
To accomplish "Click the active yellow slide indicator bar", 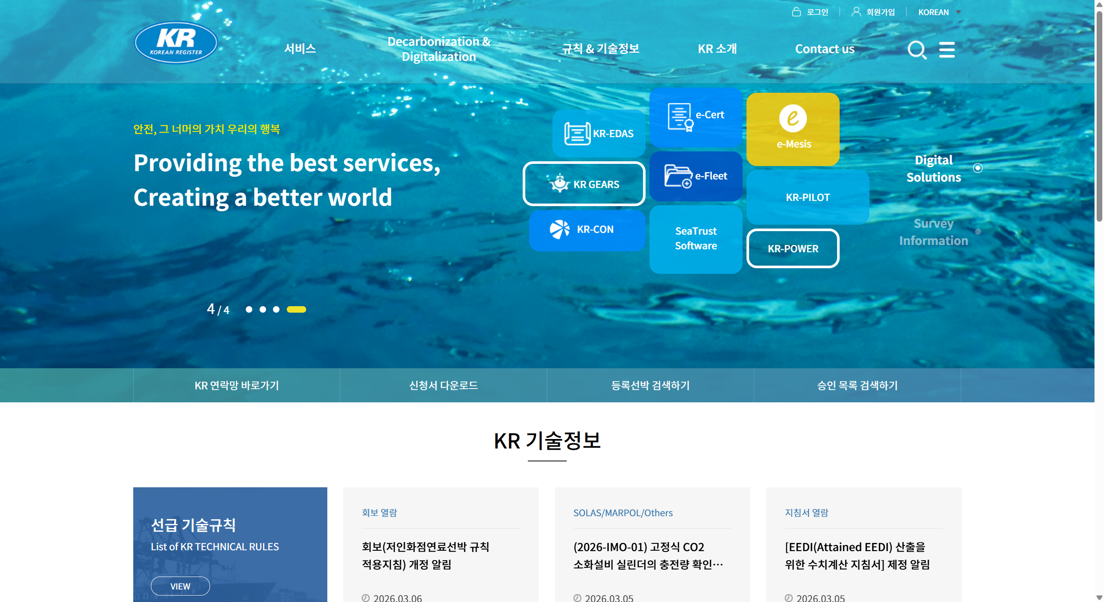I will point(296,309).
